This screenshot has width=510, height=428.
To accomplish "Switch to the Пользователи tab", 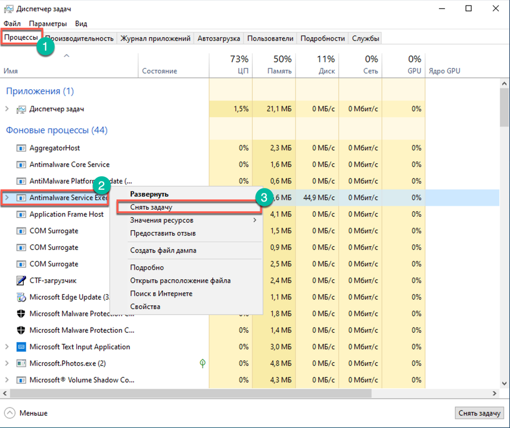I will pos(270,38).
